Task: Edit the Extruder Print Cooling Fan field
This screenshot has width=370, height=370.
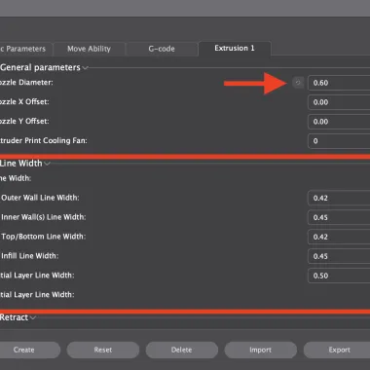Action: [339, 141]
